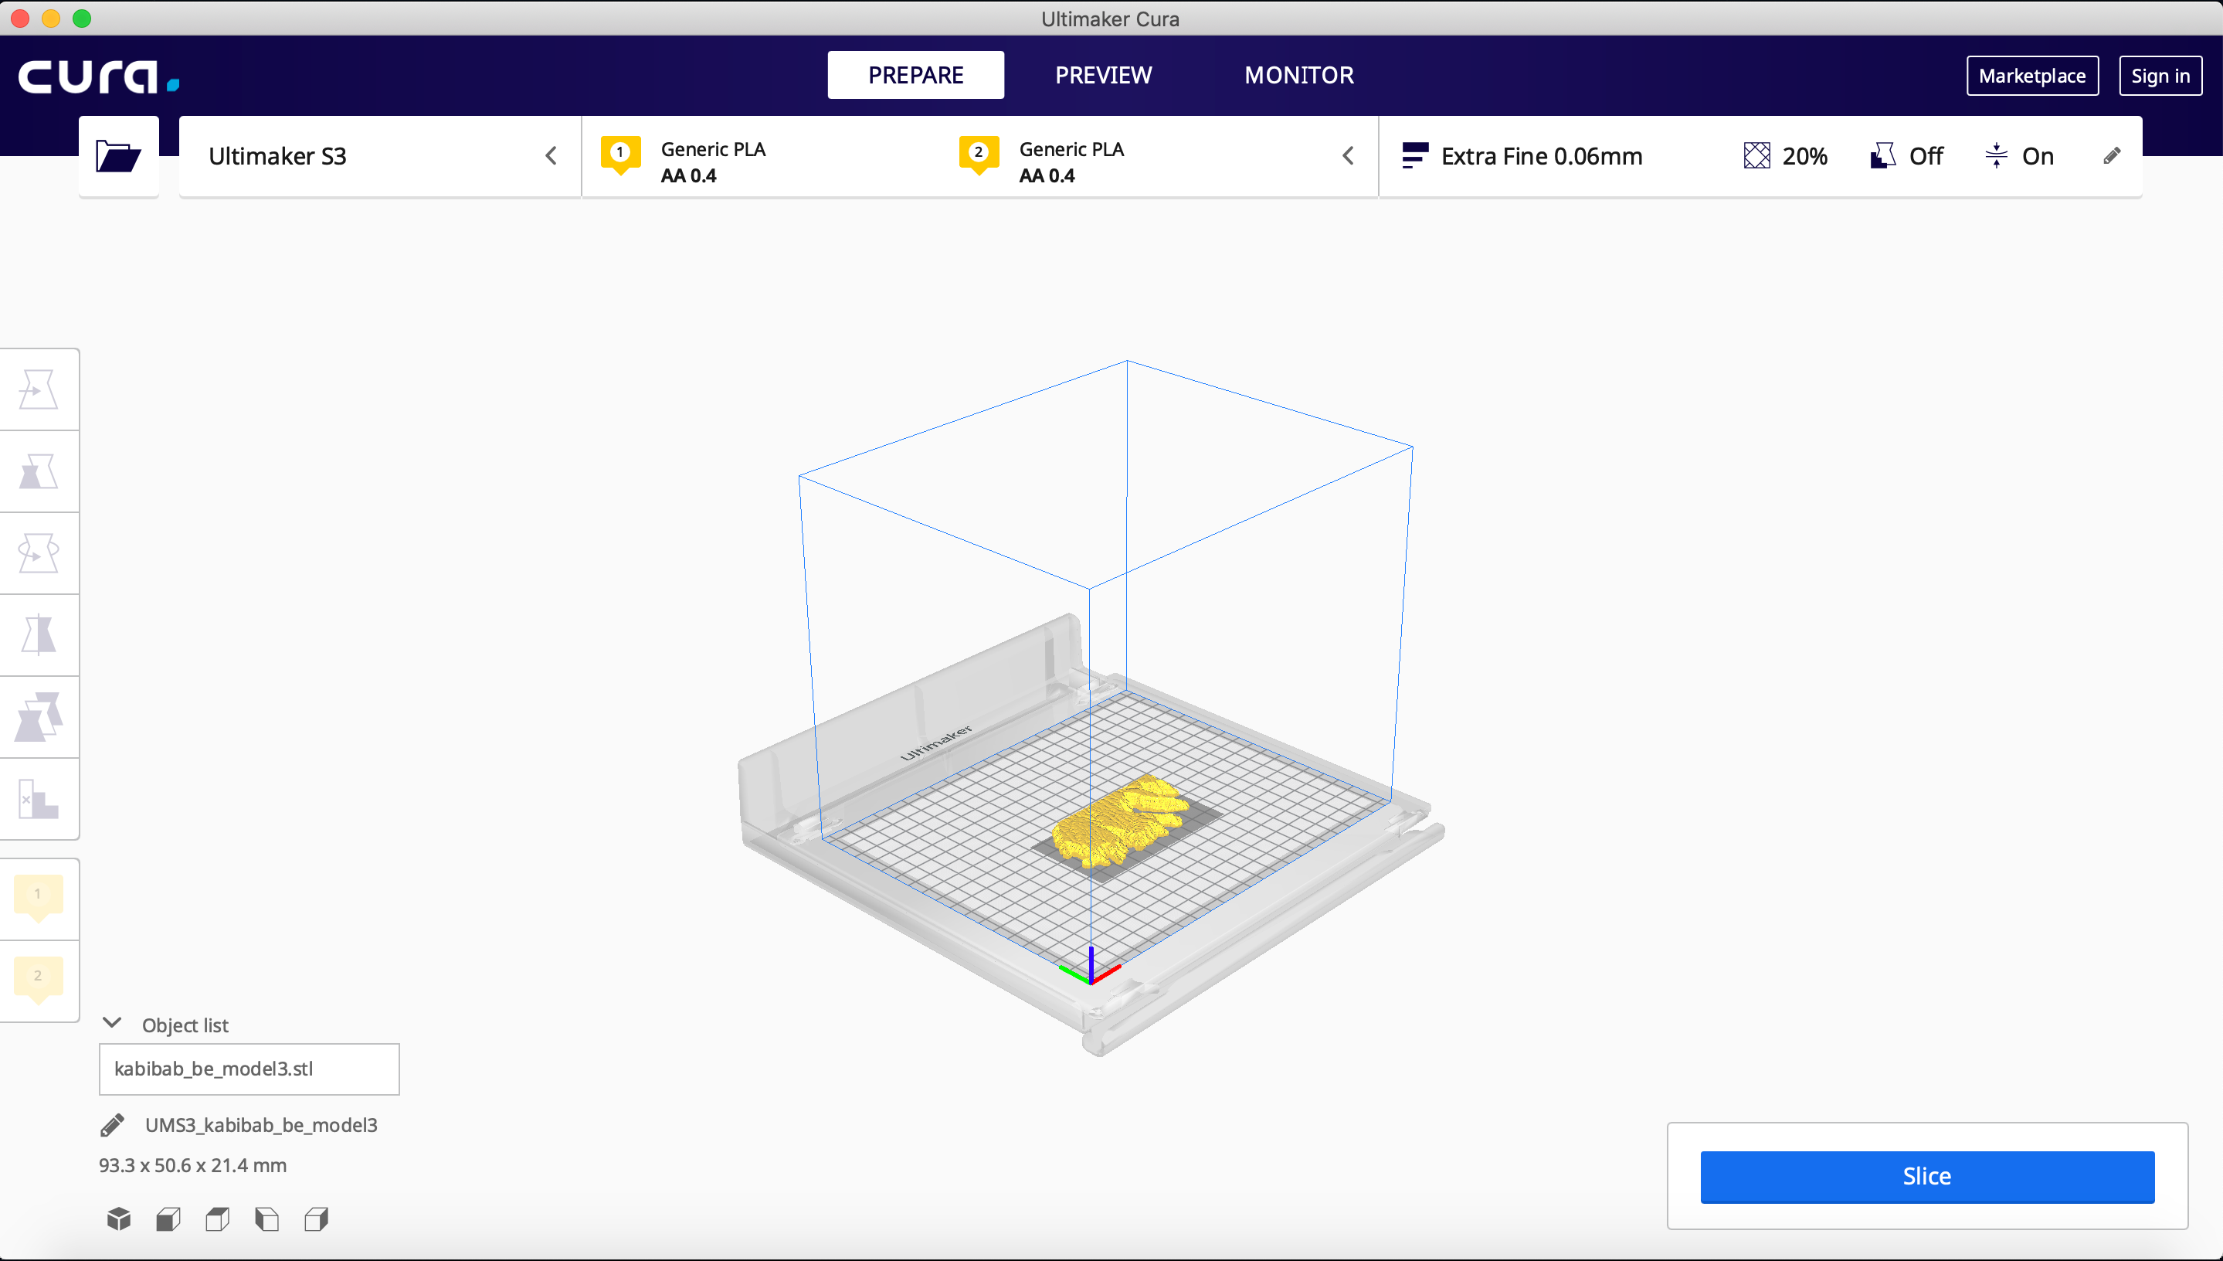Click the layer height profile icon
This screenshot has width=2223, height=1261.
tap(1414, 156)
